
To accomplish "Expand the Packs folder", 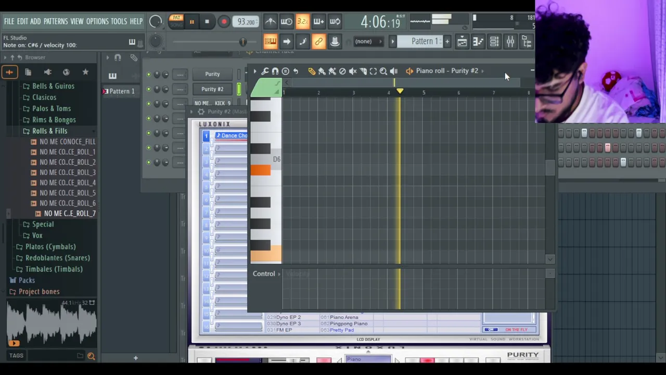I will [27, 280].
